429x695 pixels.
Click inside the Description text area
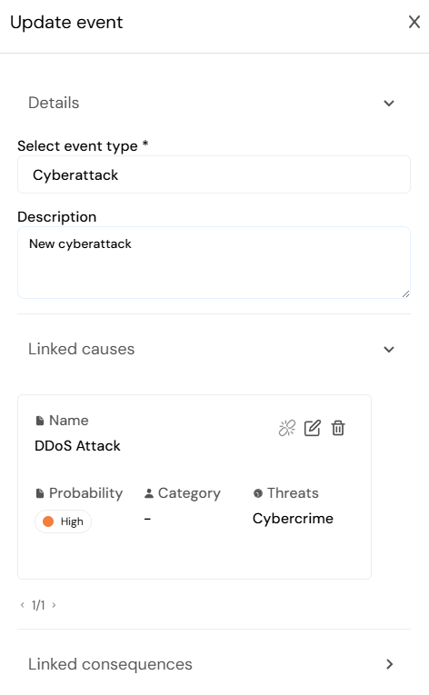[214, 263]
